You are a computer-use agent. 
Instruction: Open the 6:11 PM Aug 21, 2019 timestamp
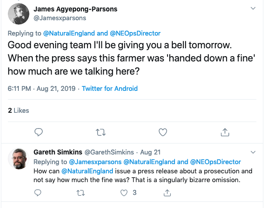click(x=42, y=89)
